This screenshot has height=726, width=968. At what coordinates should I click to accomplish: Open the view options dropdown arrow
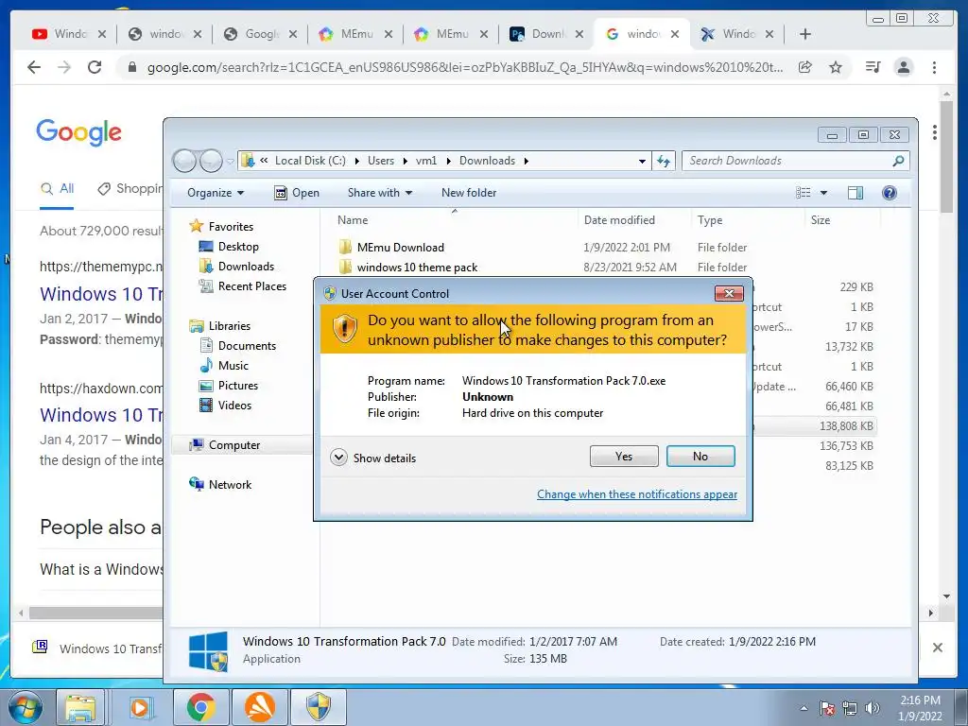823,193
